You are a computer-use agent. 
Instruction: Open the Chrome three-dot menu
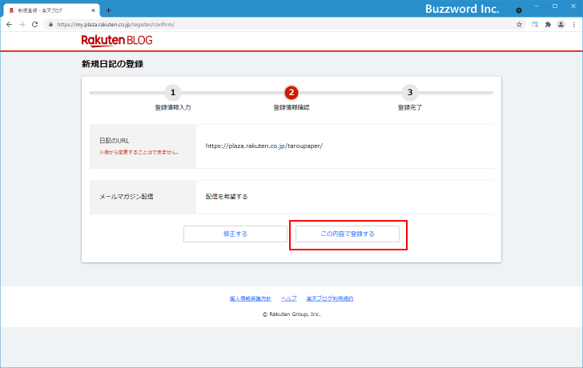click(573, 25)
